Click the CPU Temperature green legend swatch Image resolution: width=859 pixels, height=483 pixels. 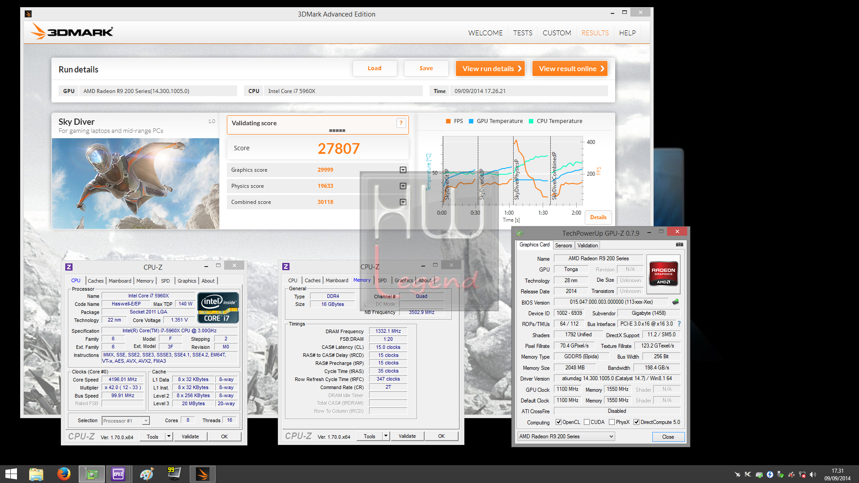(531, 121)
